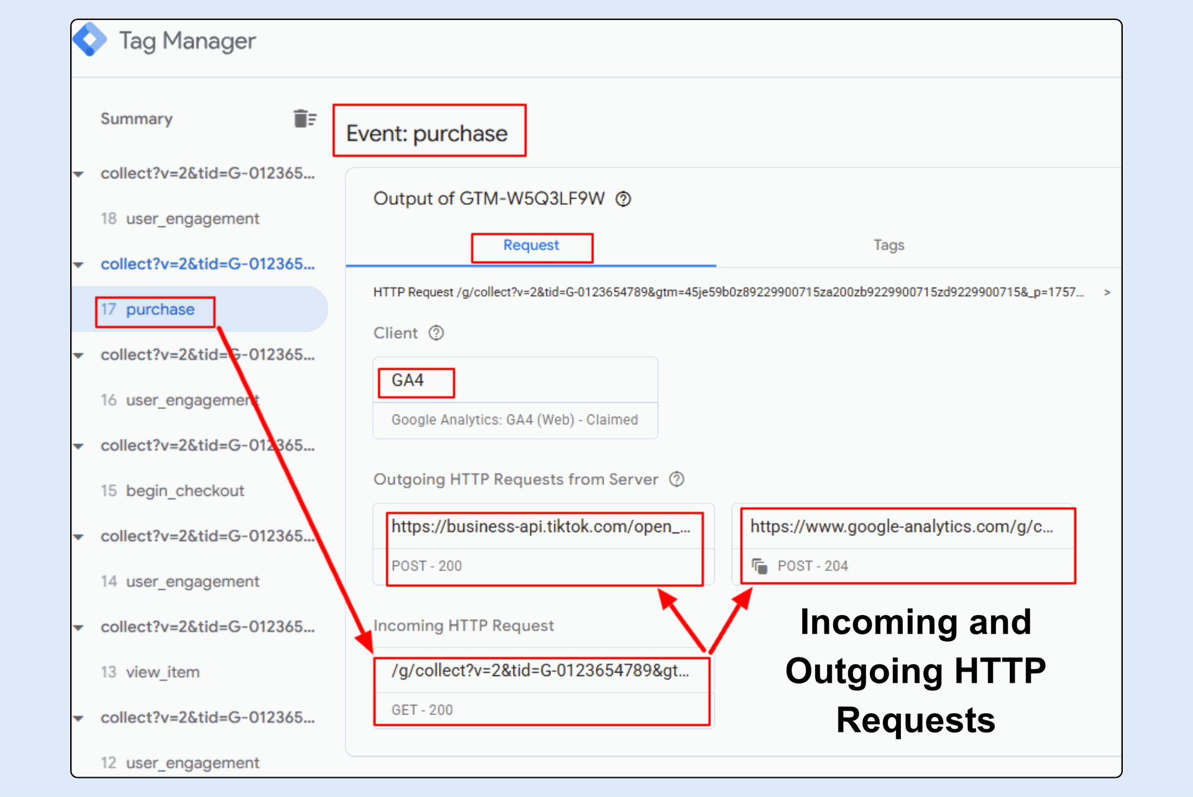Expand HTTP Request URL chevron arrow

click(1107, 292)
